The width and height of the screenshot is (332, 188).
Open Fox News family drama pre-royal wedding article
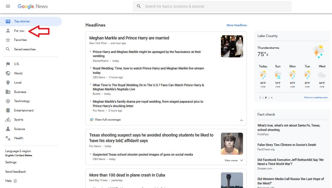148,104
